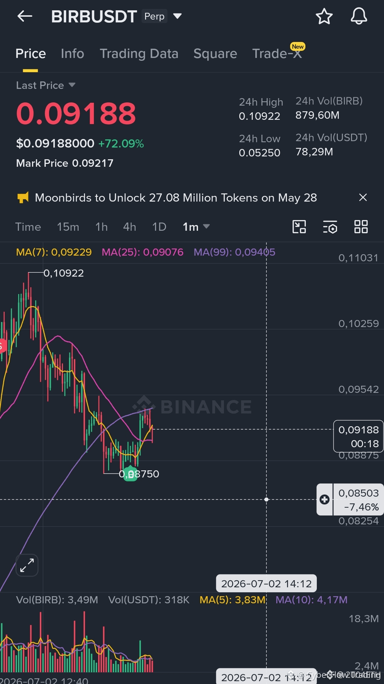The height and width of the screenshot is (684, 384).
Task: Tap the large last price 0.09188
Action: tap(76, 113)
